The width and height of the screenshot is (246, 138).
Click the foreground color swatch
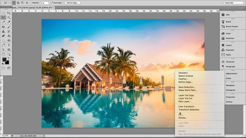[x=4, y=59]
